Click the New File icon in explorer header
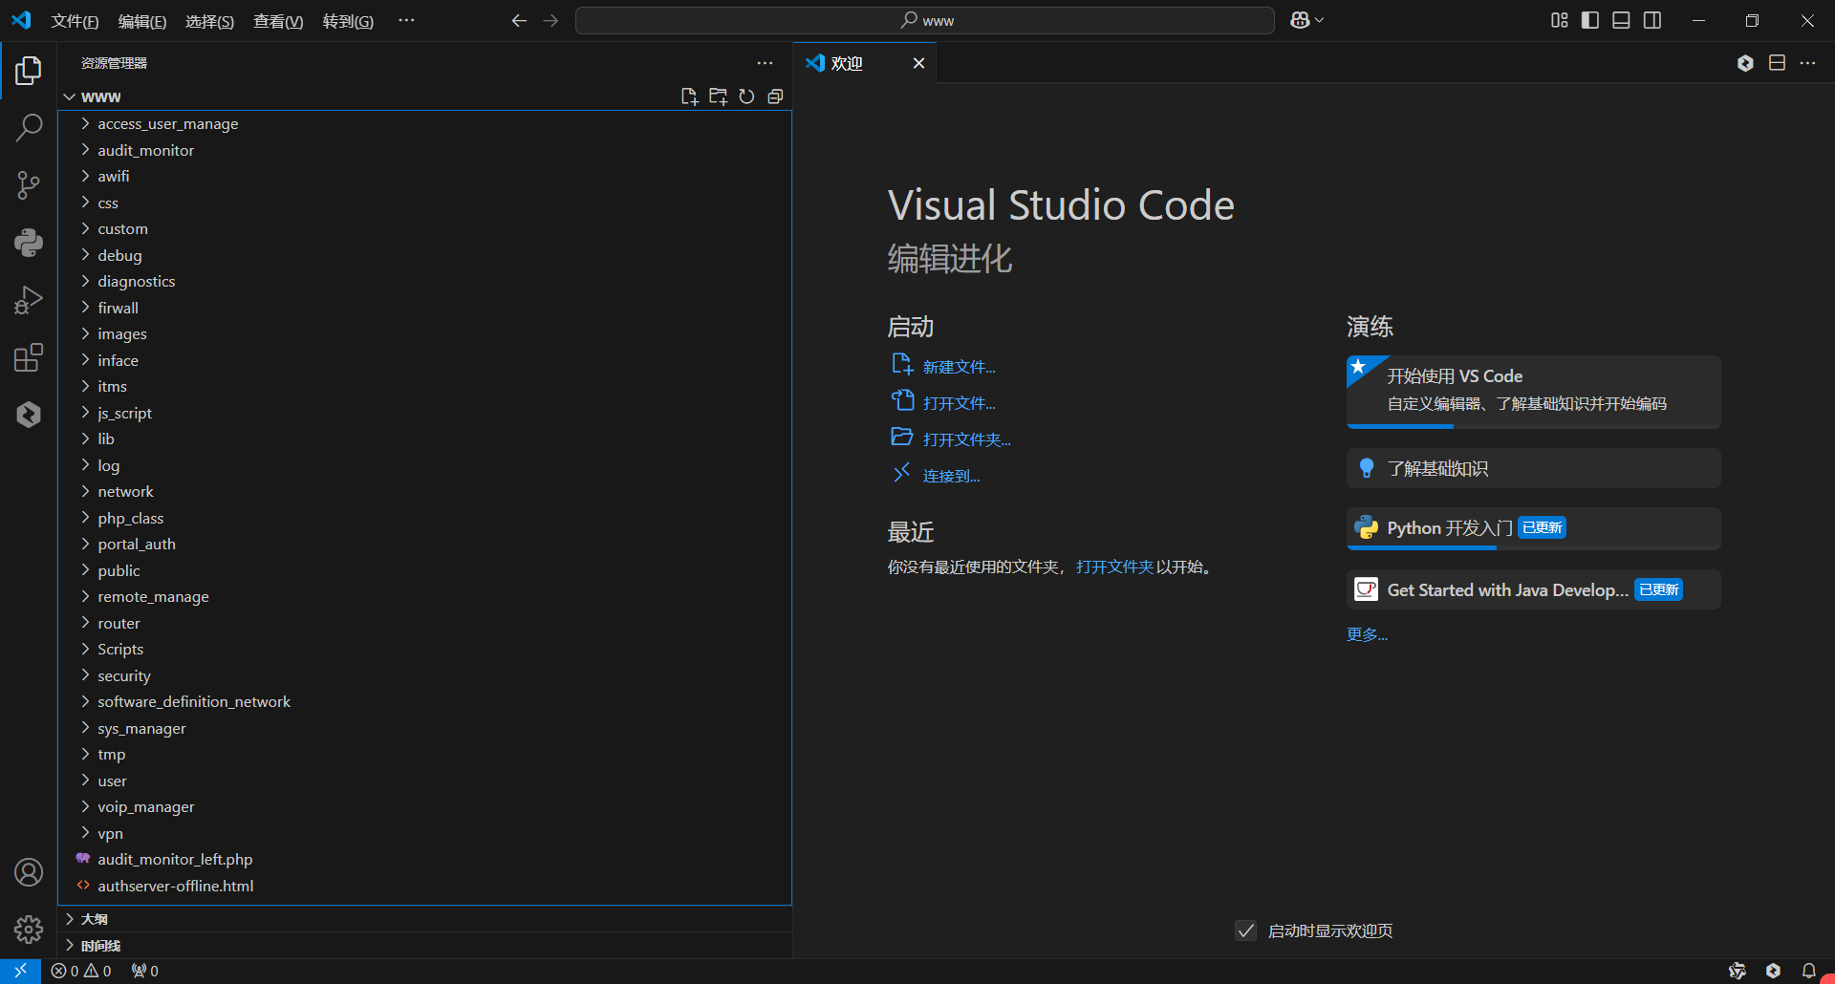This screenshot has width=1835, height=984. click(689, 96)
